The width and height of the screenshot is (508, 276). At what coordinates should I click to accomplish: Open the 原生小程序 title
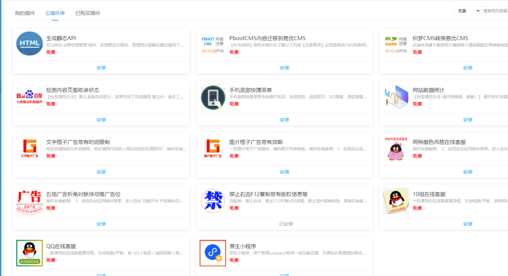(x=243, y=246)
